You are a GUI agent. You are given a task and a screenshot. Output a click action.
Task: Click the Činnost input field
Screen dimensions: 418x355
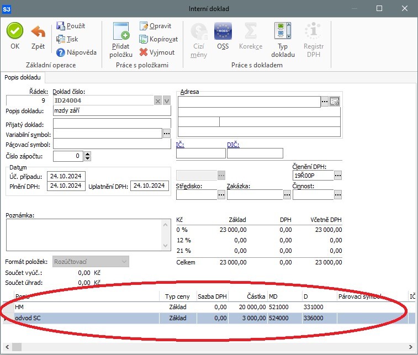(x=313, y=195)
